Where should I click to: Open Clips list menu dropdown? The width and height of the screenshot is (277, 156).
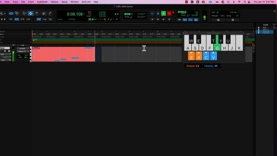click(x=274, y=25)
